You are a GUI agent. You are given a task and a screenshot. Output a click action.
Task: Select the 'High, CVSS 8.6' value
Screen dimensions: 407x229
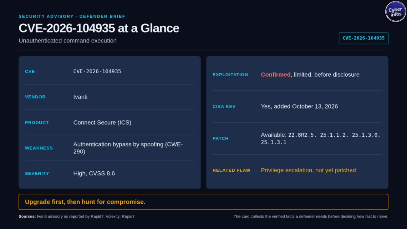94,173
